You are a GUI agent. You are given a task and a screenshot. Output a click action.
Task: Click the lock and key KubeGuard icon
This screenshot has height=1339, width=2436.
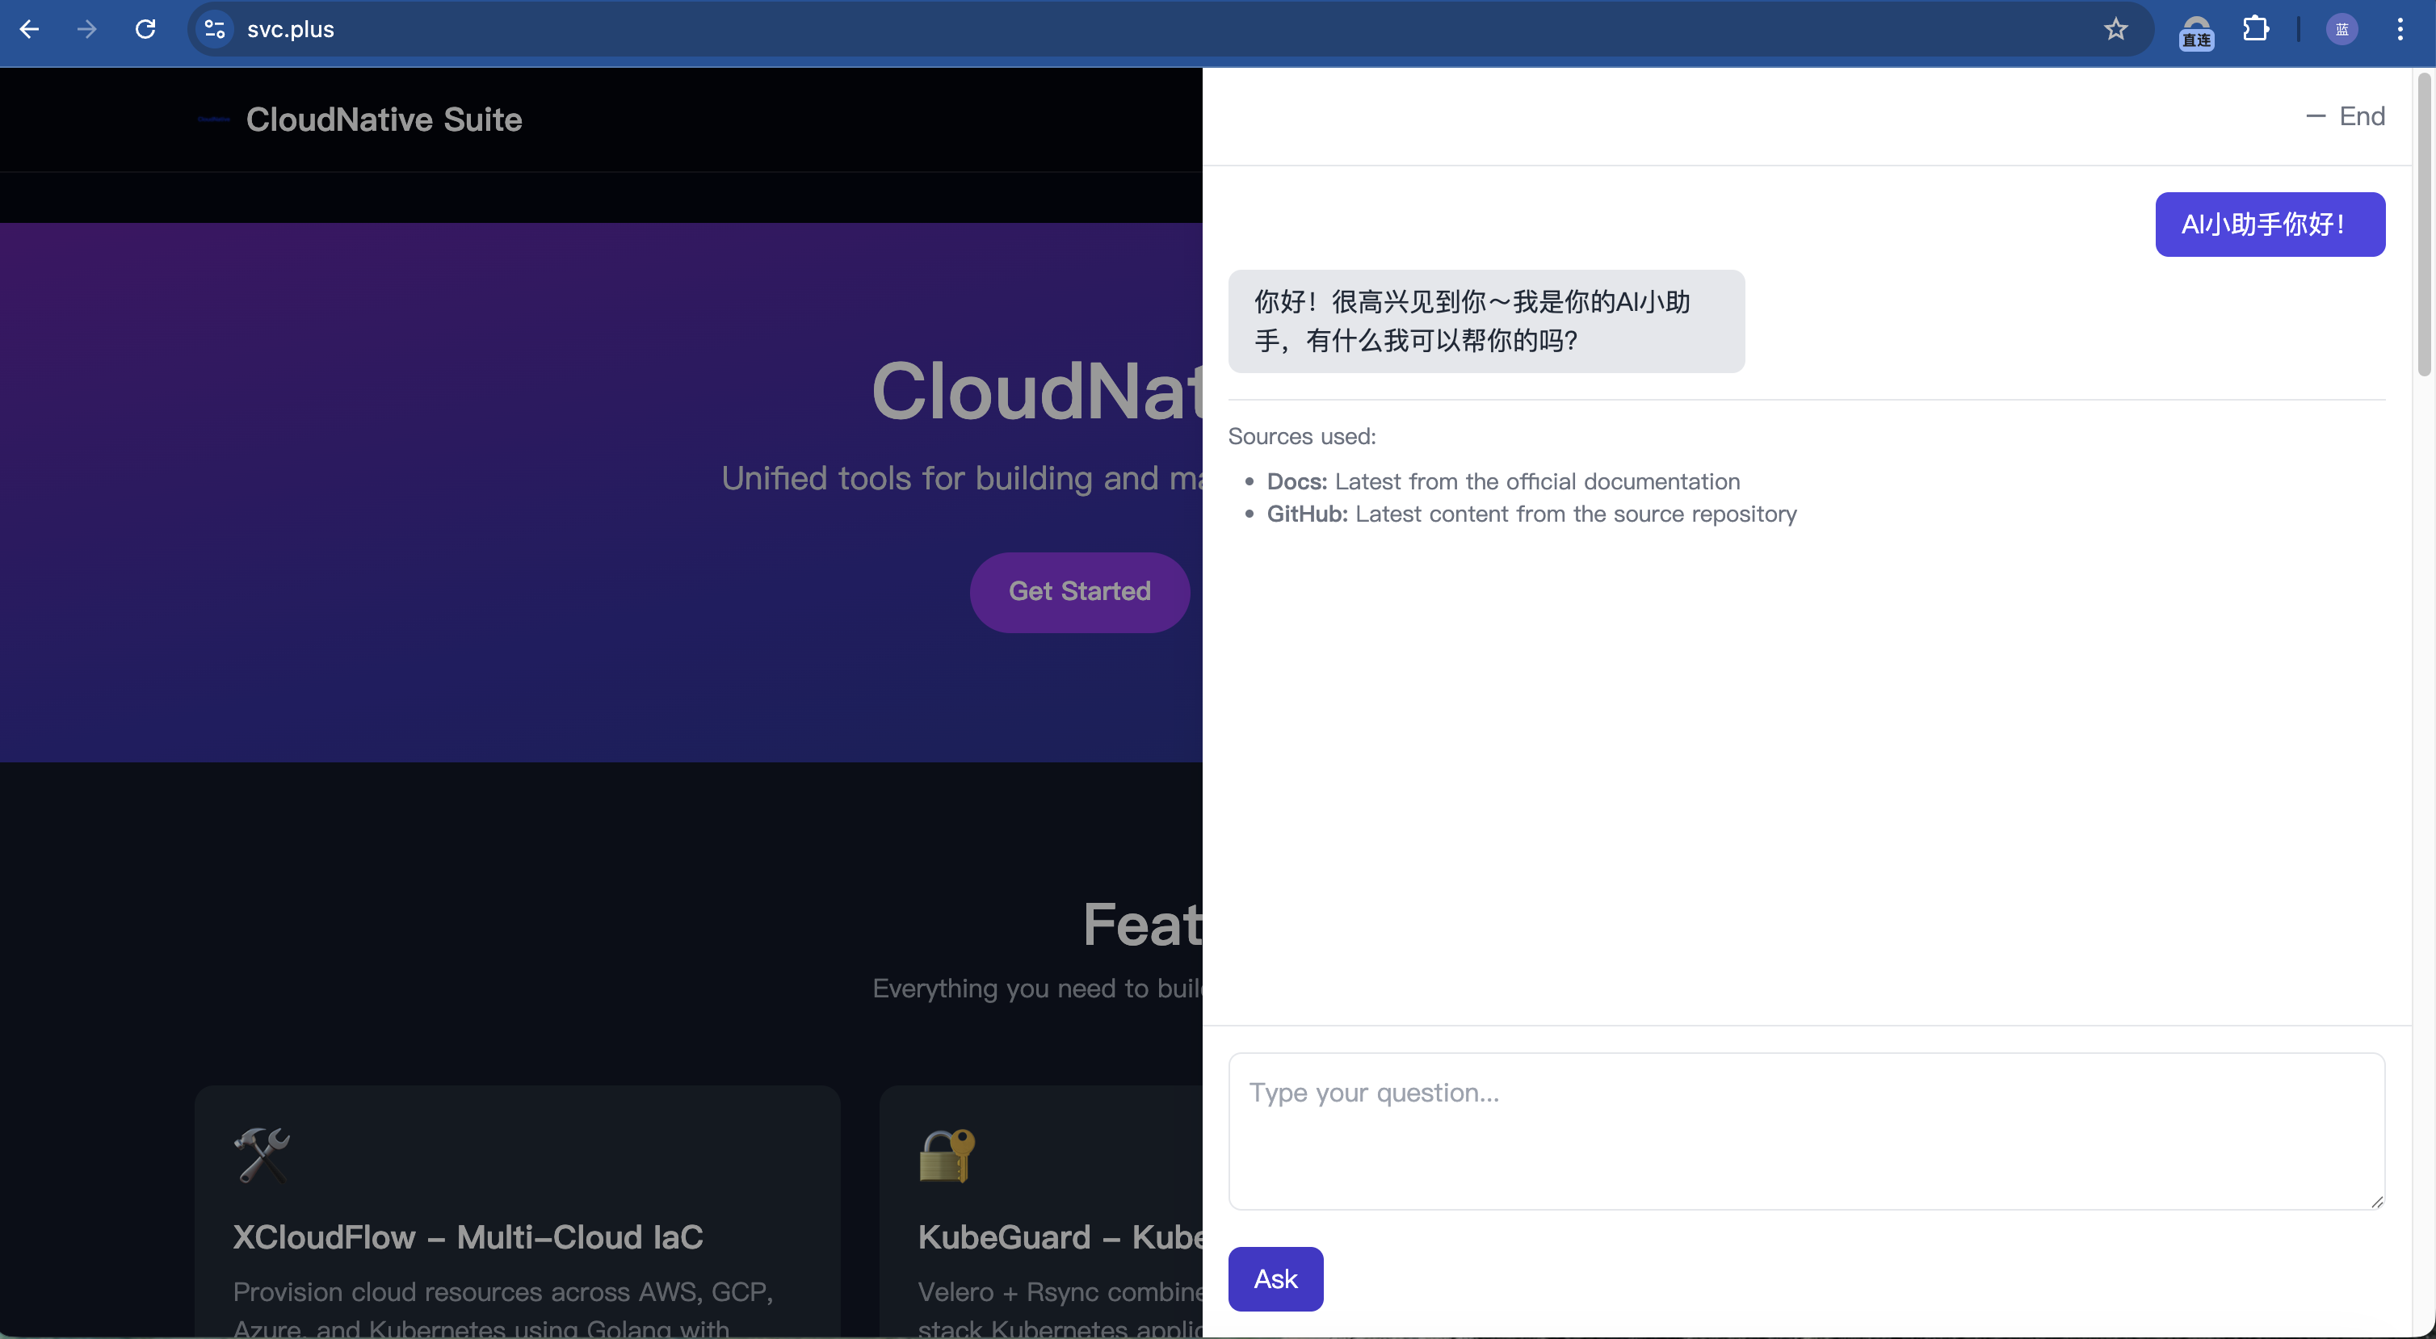947,1155
